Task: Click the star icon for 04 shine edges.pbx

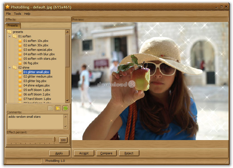Action: [x=20, y=85]
